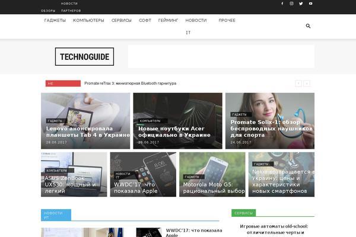Open the YouTube social icon

(310, 4)
